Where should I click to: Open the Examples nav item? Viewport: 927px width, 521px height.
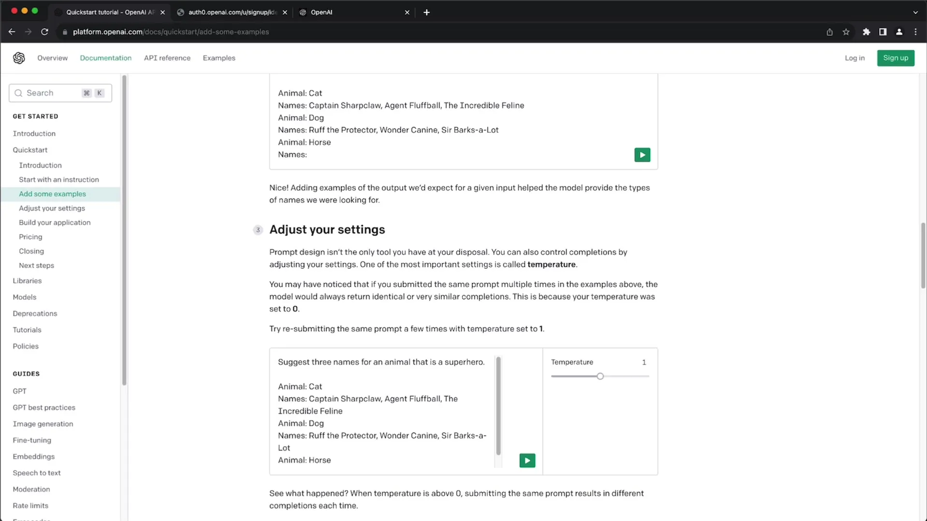pos(219,58)
